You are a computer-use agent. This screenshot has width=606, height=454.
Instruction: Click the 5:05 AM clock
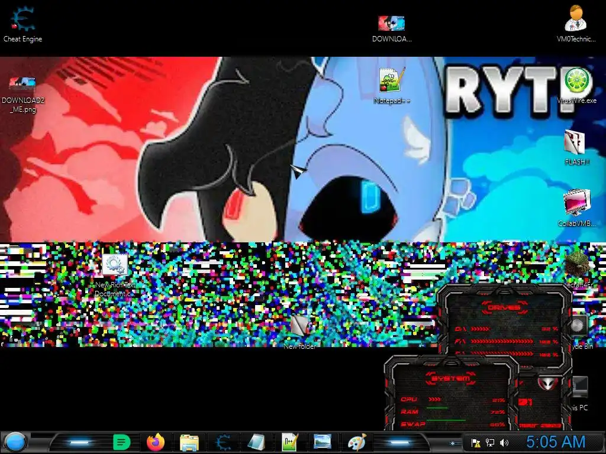tap(555, 442)
